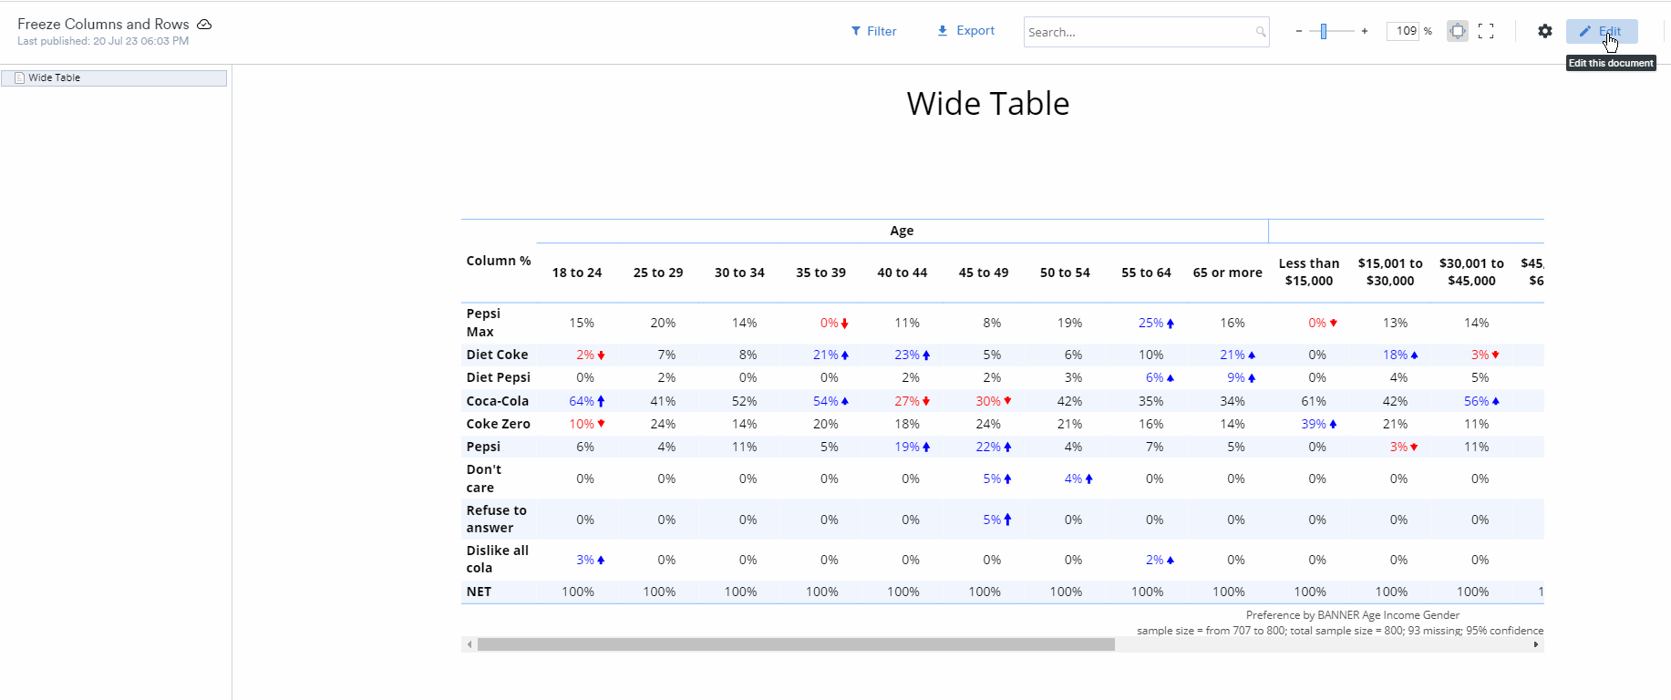Click the 45 to 49 column header
Screen dimensions: 1671x700
984,273
